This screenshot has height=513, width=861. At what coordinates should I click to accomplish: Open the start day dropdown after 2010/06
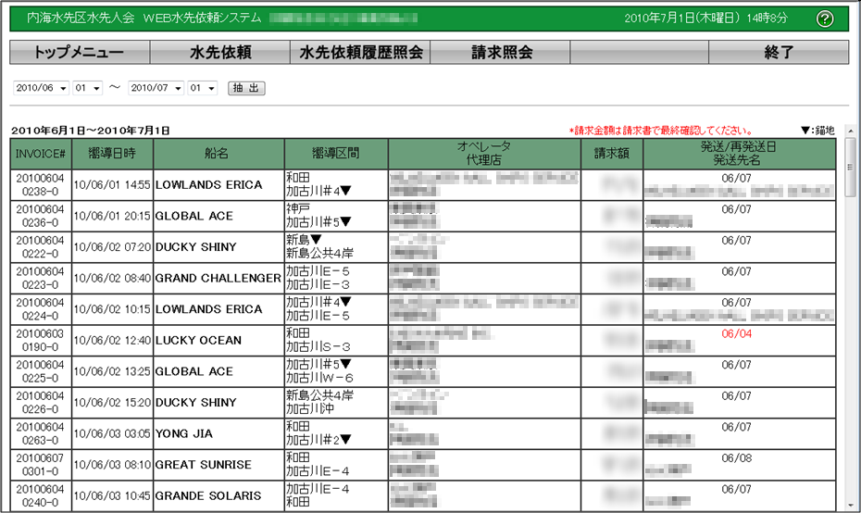pos(88,88)
